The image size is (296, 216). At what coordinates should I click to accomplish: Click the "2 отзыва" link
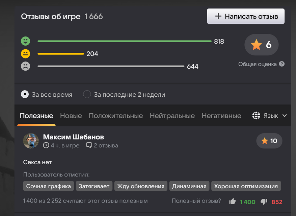(x=102, y=146)
